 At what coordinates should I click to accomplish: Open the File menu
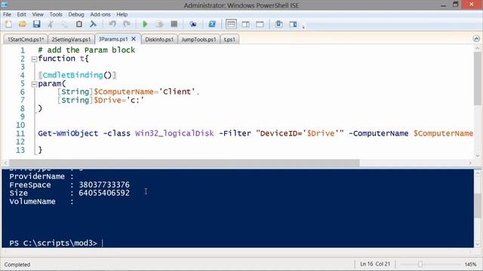(x=7, y=14)
